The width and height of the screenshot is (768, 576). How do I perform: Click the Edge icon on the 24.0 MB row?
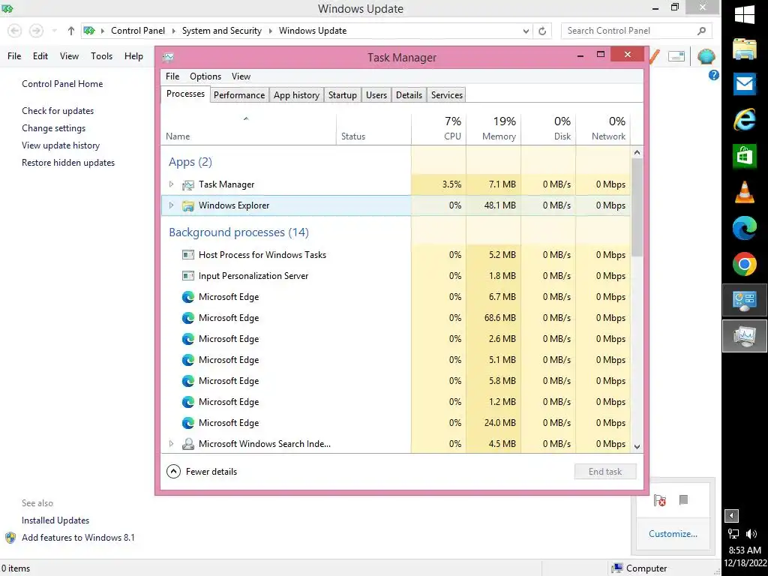point(188,423)
